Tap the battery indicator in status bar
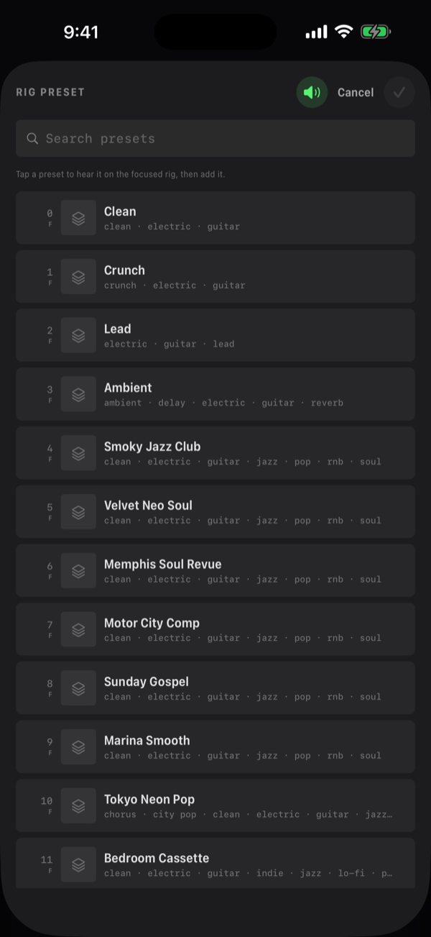The image size is (431, 937). pyautogui.click(x=375, y=32)
